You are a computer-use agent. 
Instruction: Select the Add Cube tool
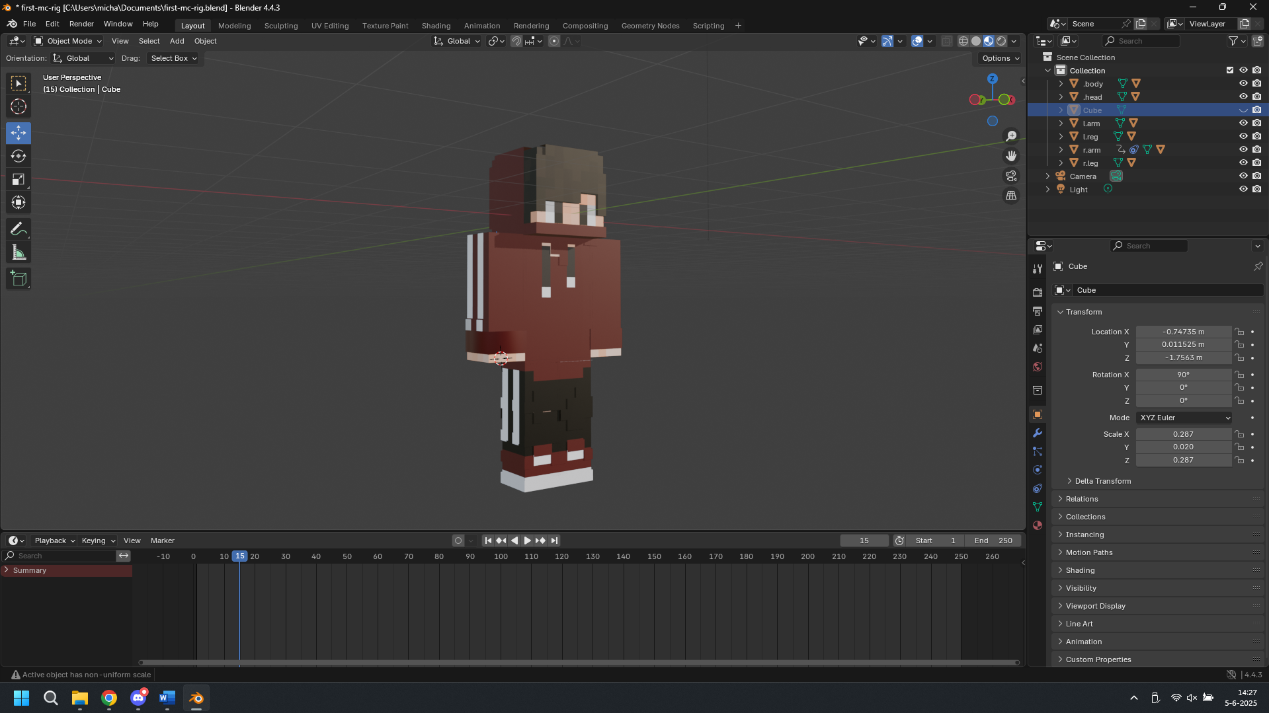pos(19,279)
